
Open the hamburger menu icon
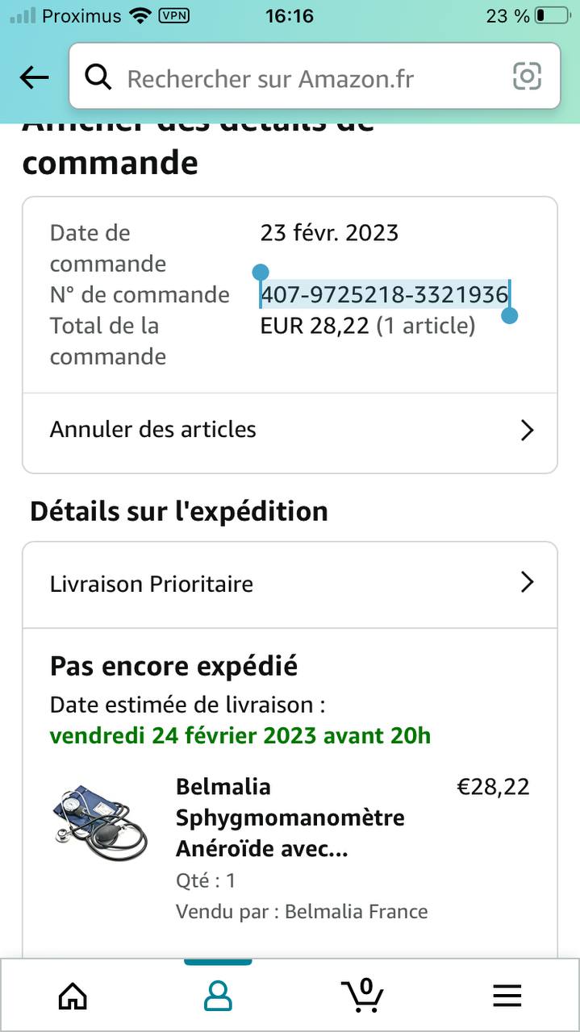(x=507, y=997)
